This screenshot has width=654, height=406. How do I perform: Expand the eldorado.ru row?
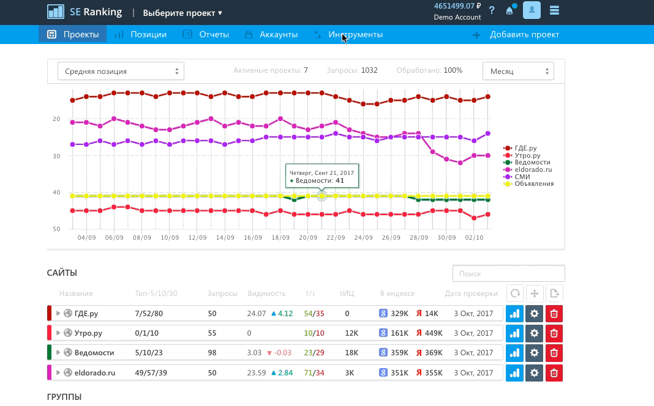[58, 372]
